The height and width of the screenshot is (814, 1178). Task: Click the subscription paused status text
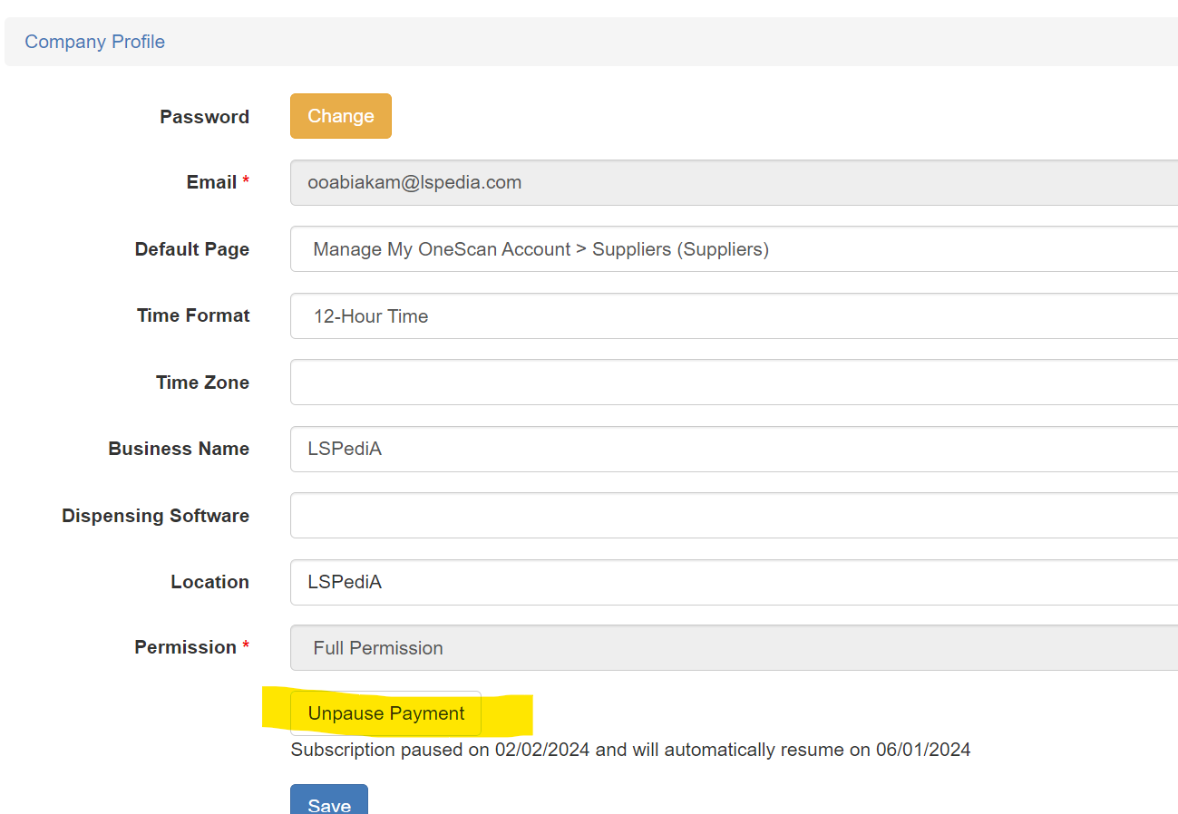(x=630, y=750)
